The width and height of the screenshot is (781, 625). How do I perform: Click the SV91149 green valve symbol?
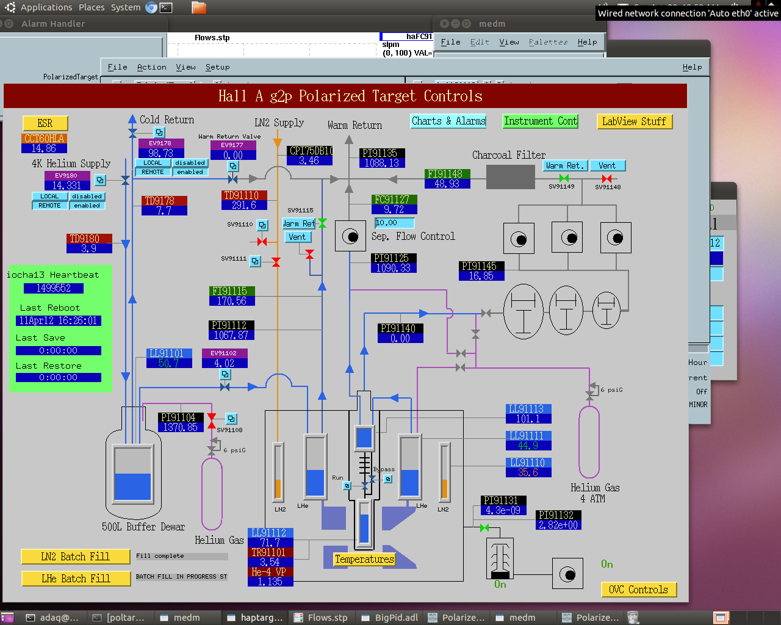(564, 178)
